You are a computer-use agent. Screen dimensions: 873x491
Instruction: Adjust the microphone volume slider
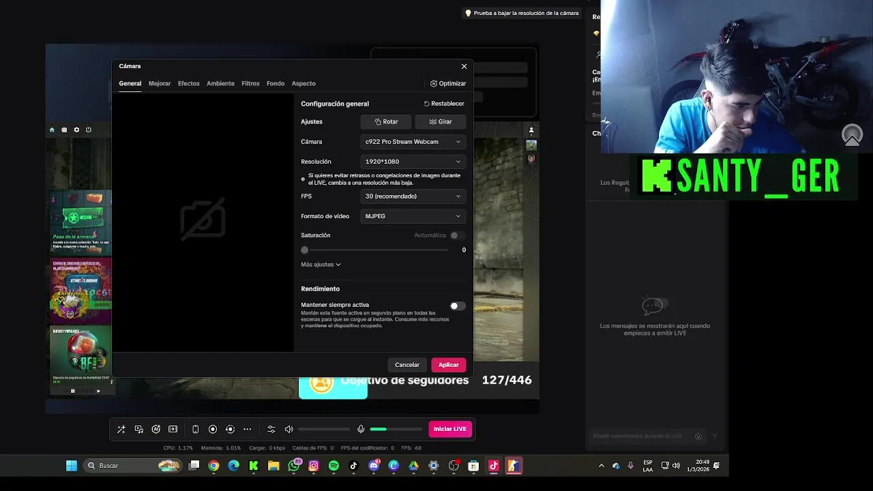(x=396, y=429)
